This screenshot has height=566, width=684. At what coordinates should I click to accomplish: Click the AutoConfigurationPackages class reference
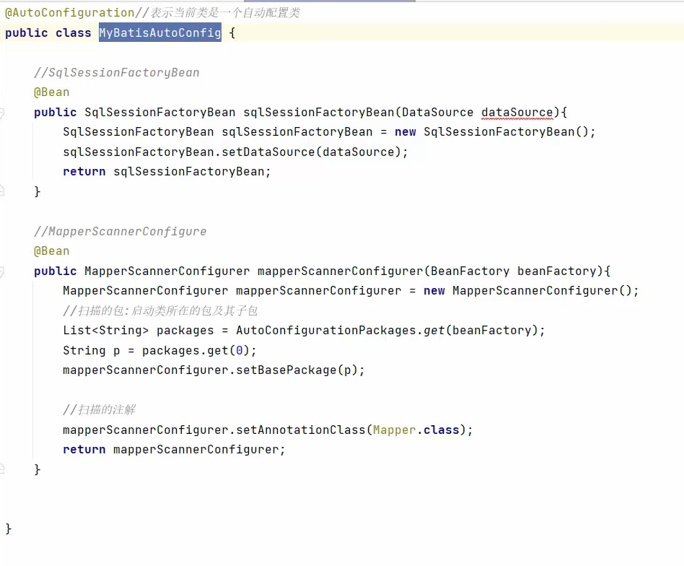[326, 331]
